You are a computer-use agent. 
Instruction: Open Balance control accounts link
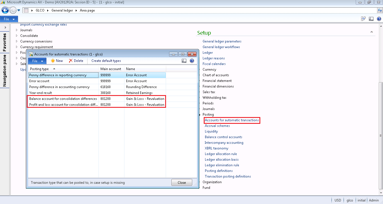pyautogui.click(x=223, y=137)
